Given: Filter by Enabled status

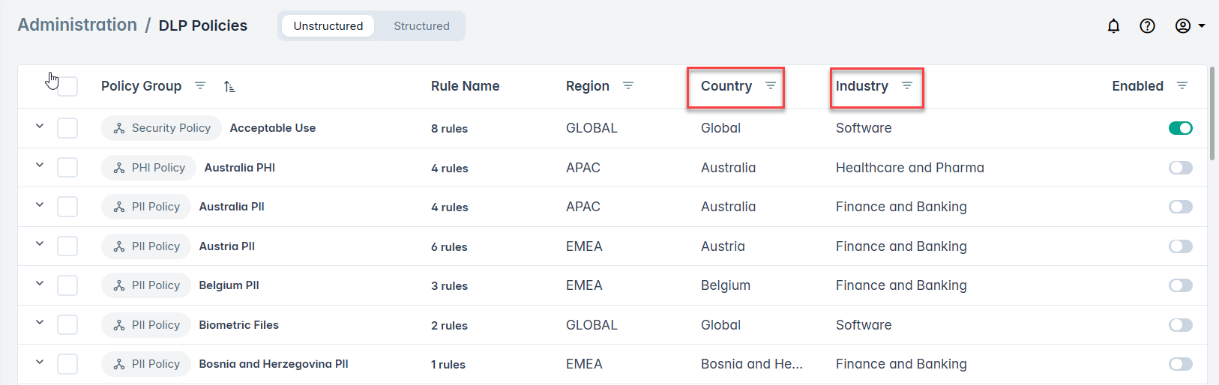Looking at the screenshot, I should tap(1182, 86).
